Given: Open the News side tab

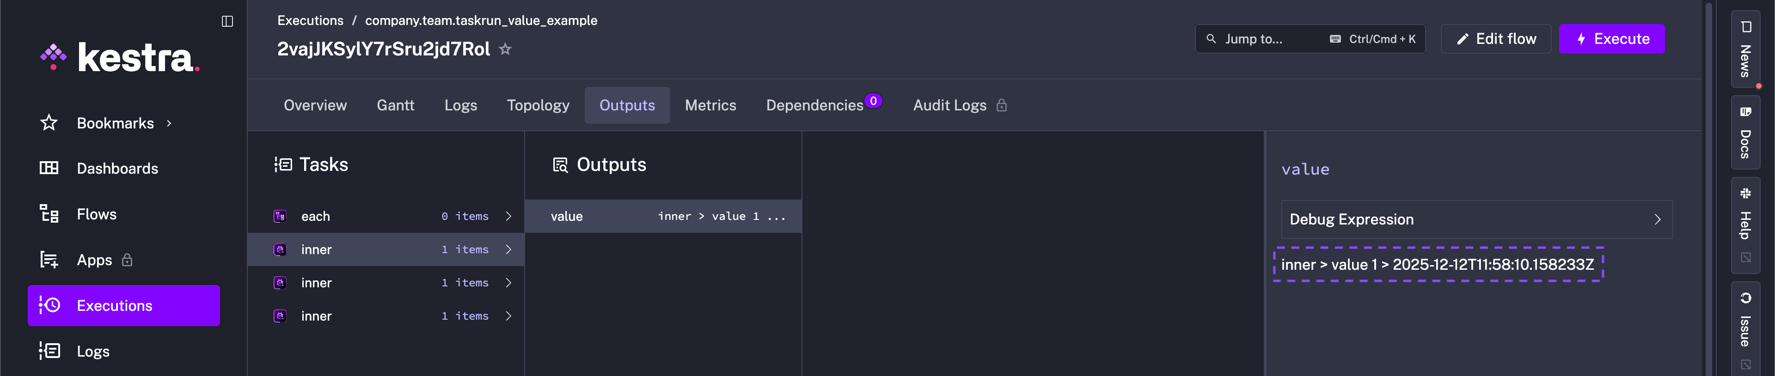Looking at the screenshot, I should pyautogui.click(x=1745, y=49).
